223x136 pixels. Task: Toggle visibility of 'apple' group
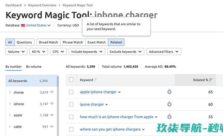point(52,115)
